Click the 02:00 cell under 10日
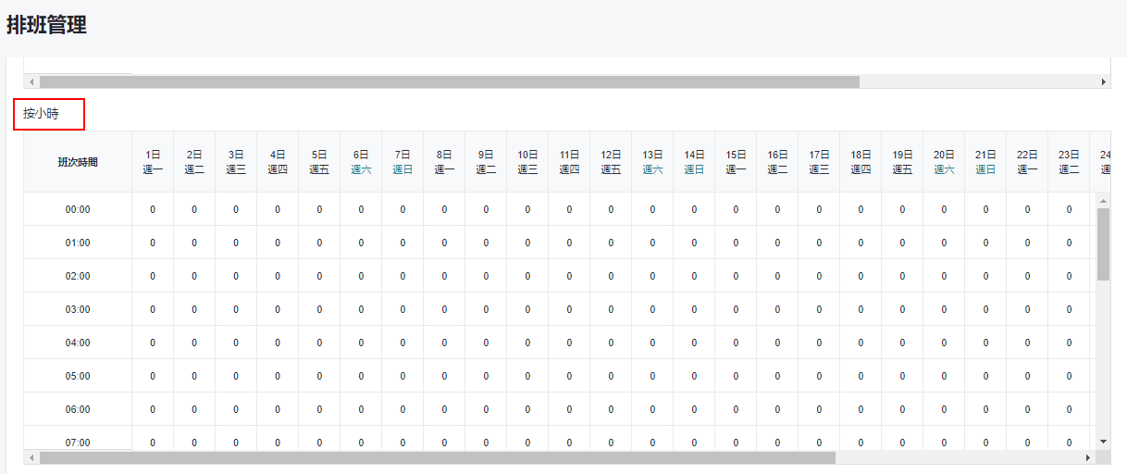Viewport: 1127px width, 474px height. coord(527,276)
